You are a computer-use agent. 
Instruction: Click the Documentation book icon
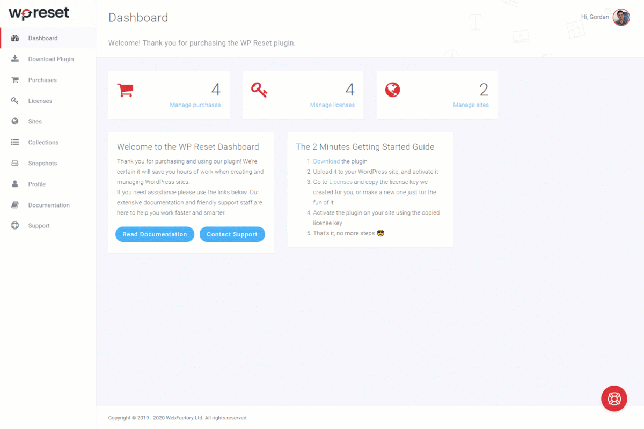[x=15, y=205]
